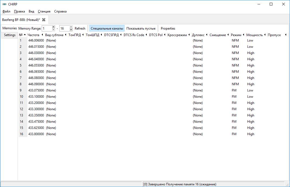The height and width of the screenshot is (187, 290).
Task: Open the Правка menu
Action: click(x=19, y=11)
